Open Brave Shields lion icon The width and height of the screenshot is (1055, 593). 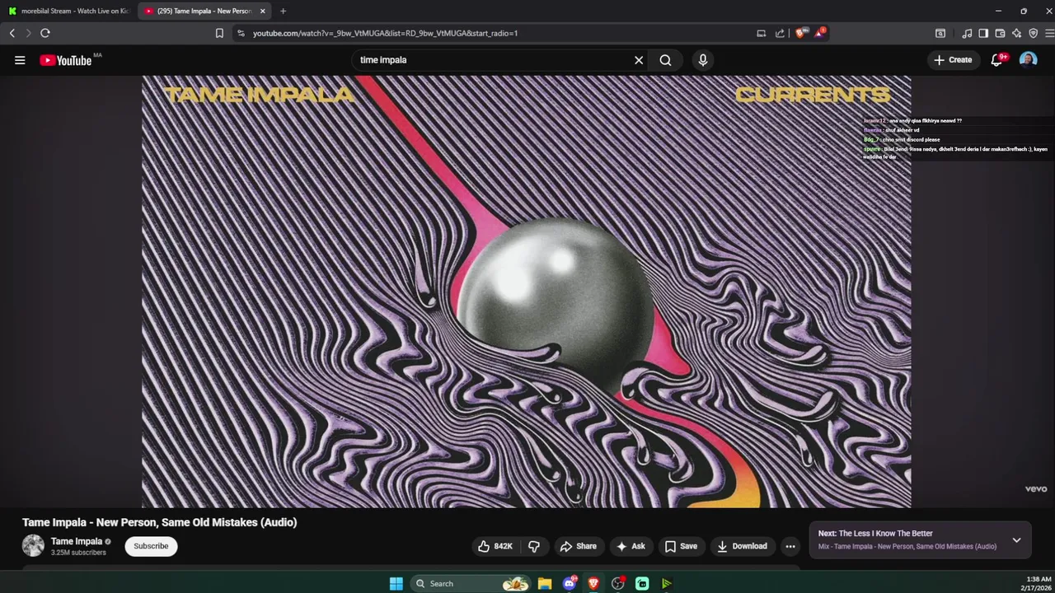[800, 33]
